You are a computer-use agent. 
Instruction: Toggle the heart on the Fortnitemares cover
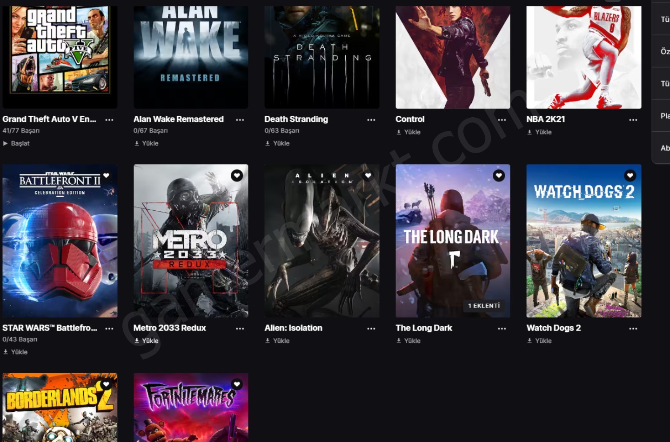237,384
